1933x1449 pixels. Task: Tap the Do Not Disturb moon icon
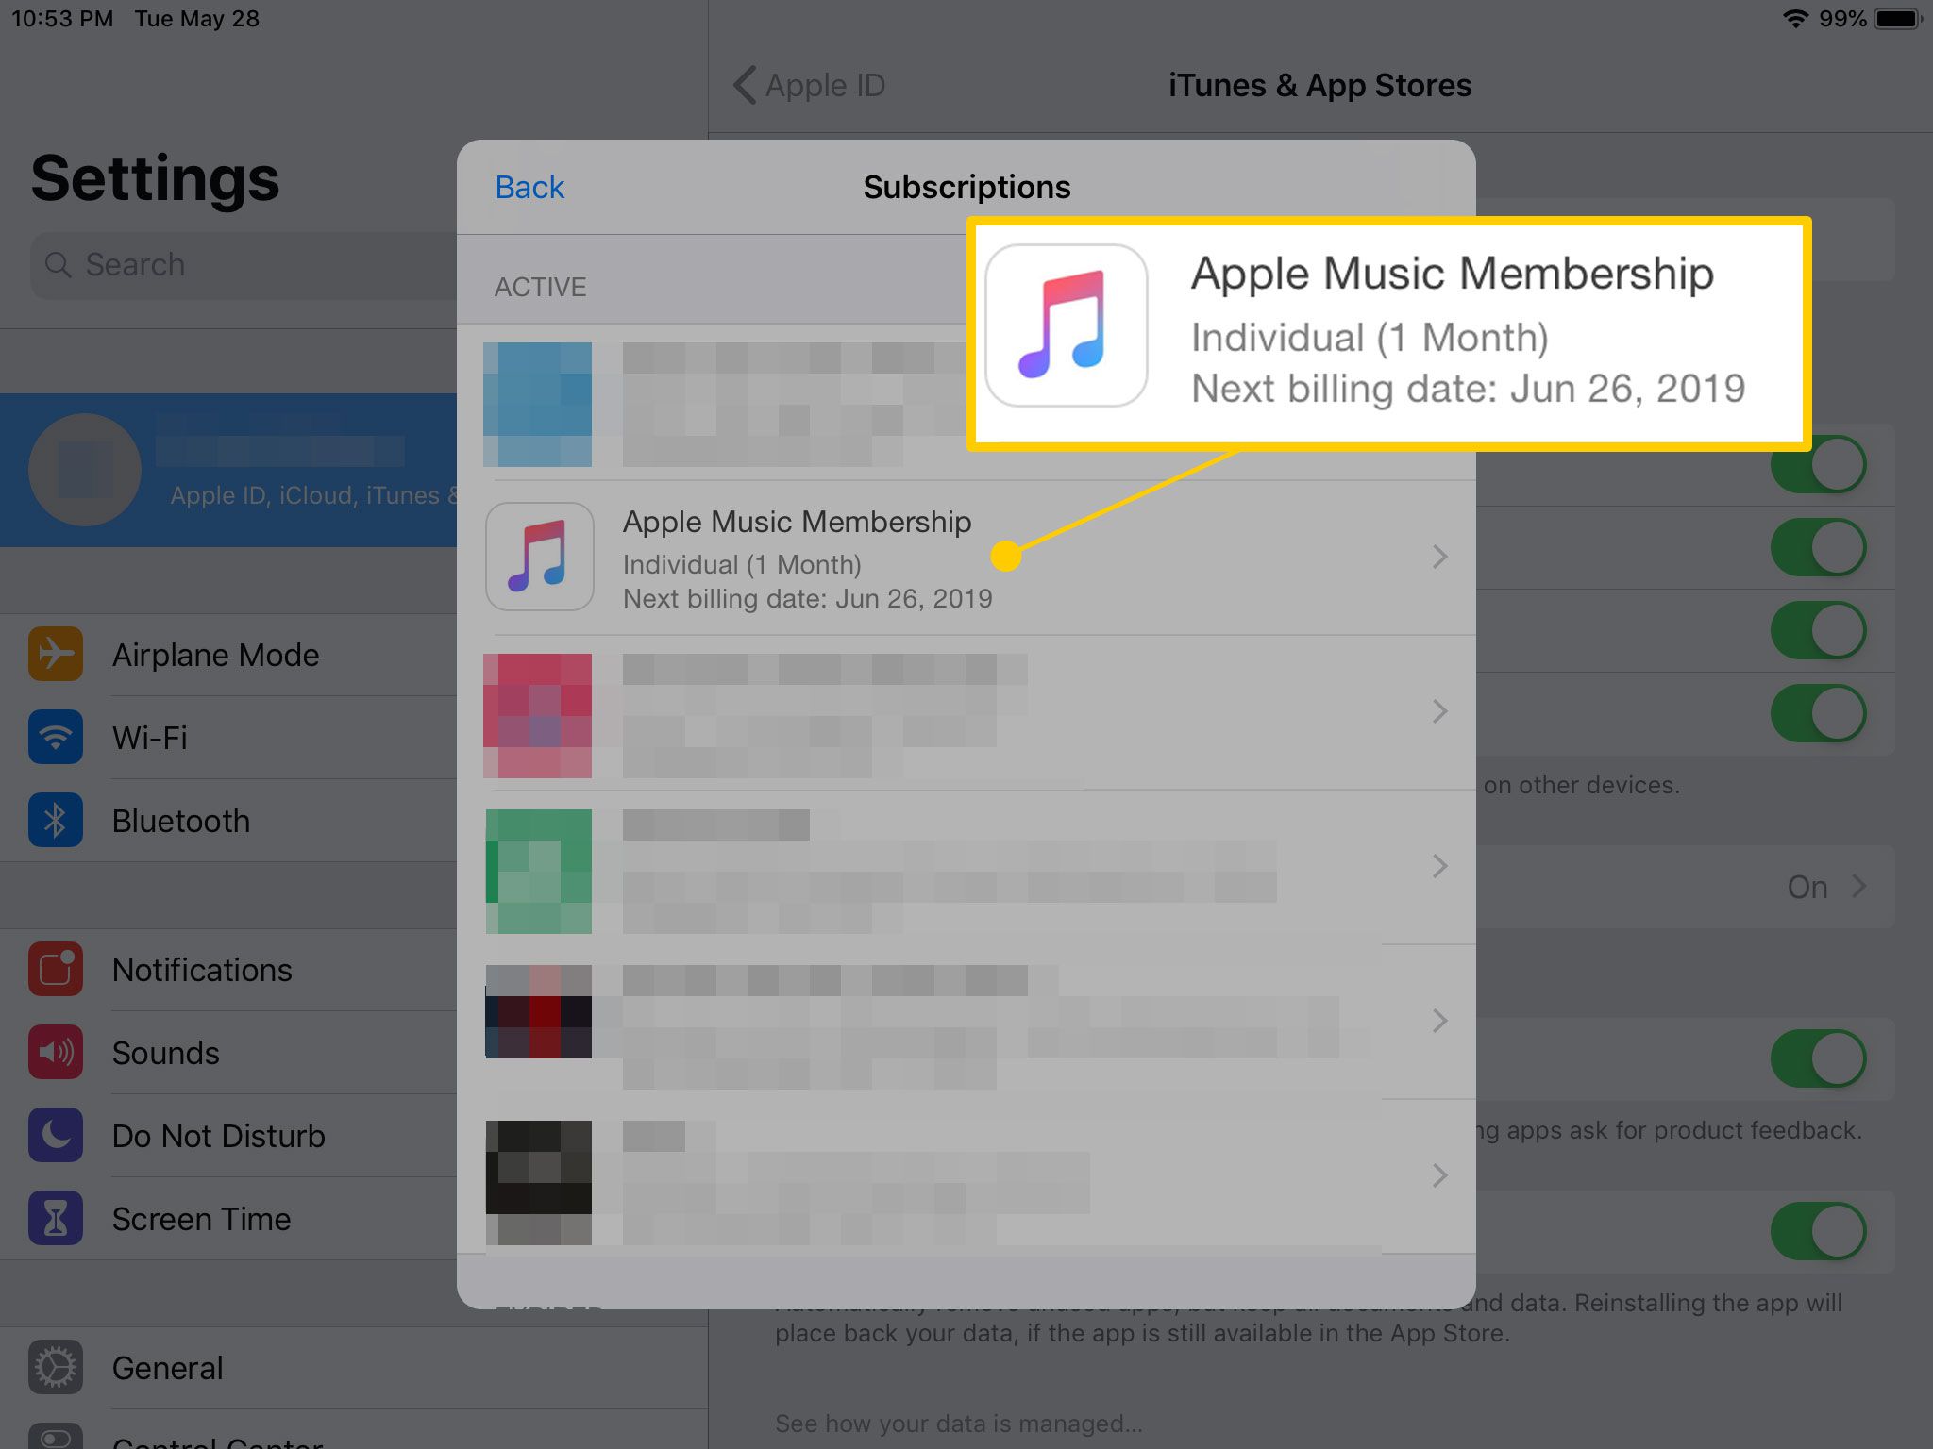click(56, 1135)
